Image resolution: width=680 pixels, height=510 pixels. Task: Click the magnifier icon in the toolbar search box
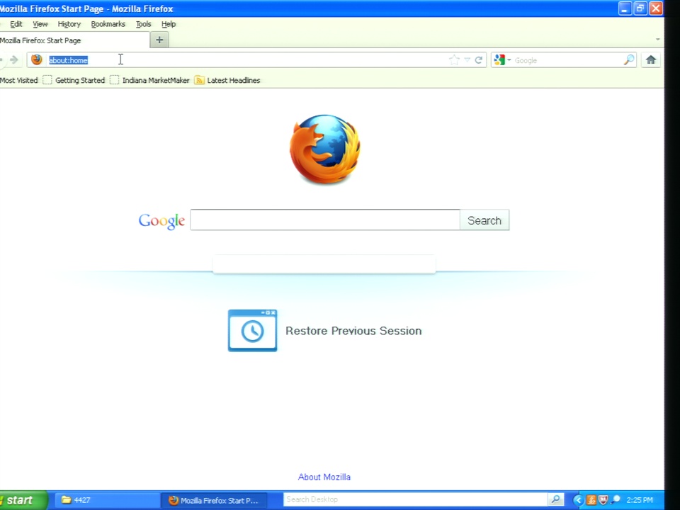click(629, 59)
